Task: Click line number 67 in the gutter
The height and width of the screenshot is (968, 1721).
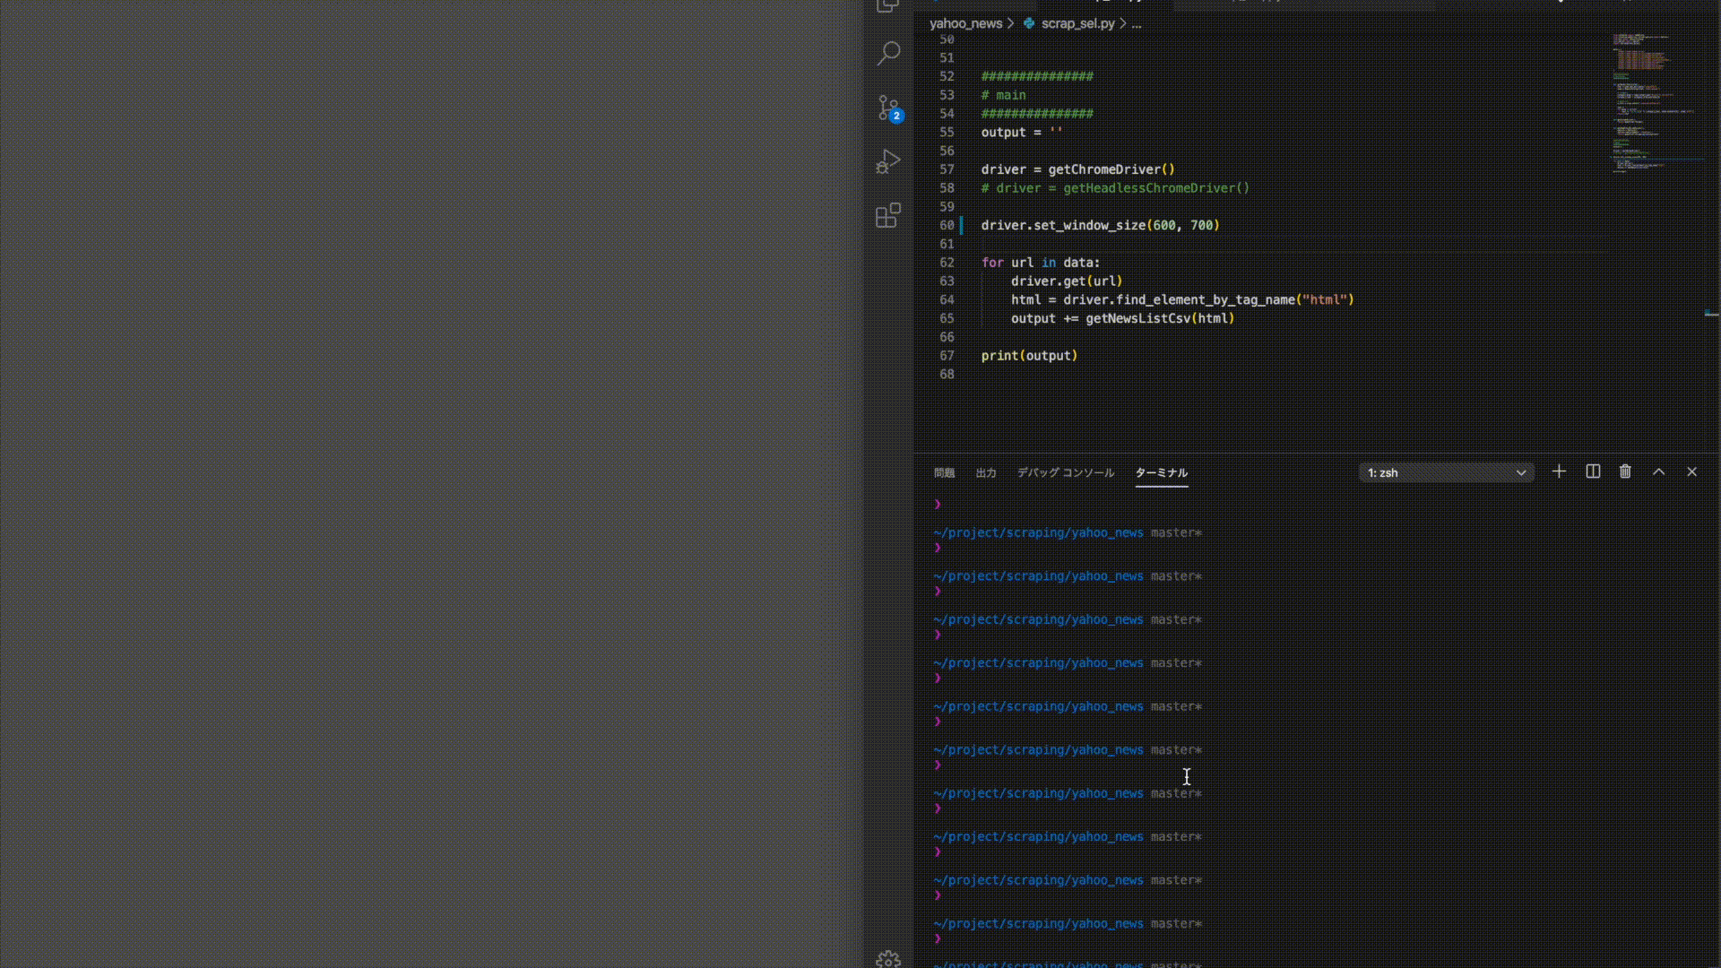Action: tap(947, 356)
